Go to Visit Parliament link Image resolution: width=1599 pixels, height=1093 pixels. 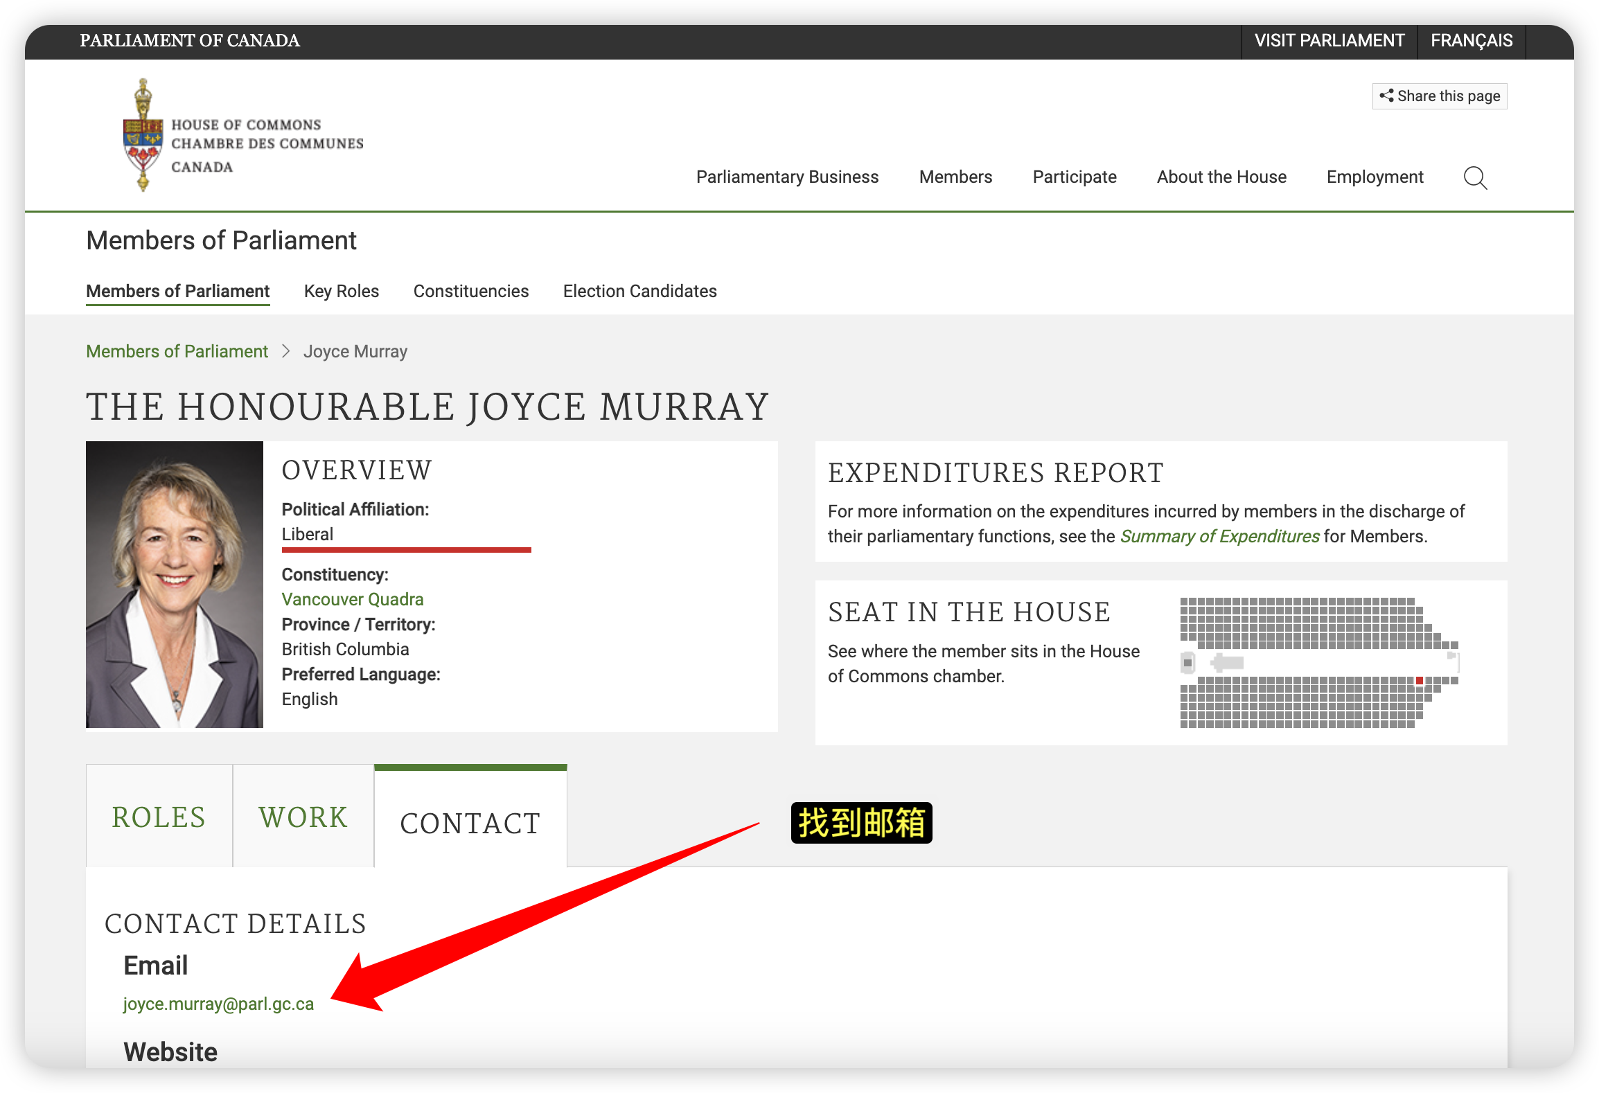click(x=1329, y=41)
